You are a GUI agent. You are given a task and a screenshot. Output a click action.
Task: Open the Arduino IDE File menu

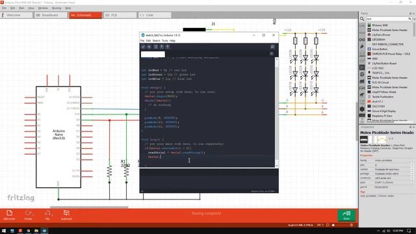pyautogui.click(x=142, y=40)
